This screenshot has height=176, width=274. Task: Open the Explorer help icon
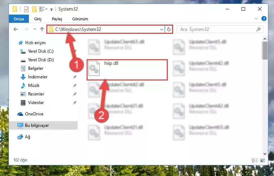click(264, 19)
